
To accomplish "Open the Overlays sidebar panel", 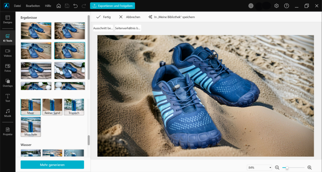I will tap(8, 83).
